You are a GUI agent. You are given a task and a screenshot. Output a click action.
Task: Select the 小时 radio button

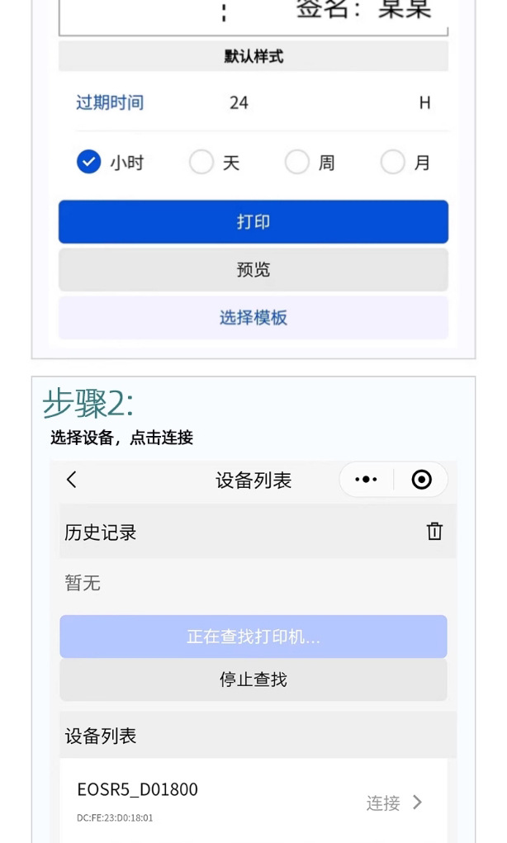88,162
